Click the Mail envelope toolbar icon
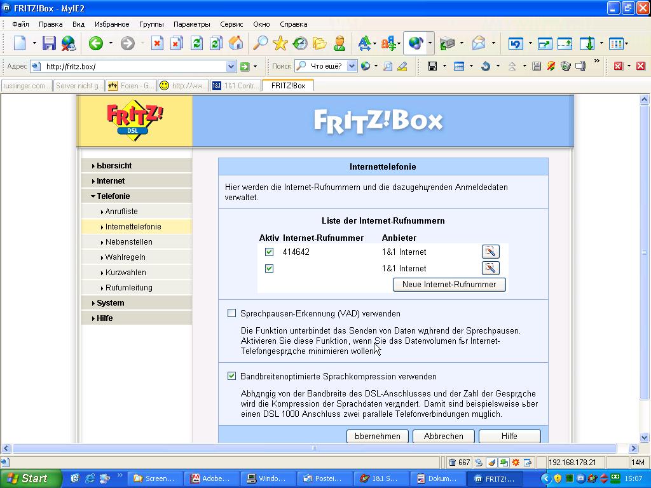This screenshot has height=488, width=651. tap(479, 43)
